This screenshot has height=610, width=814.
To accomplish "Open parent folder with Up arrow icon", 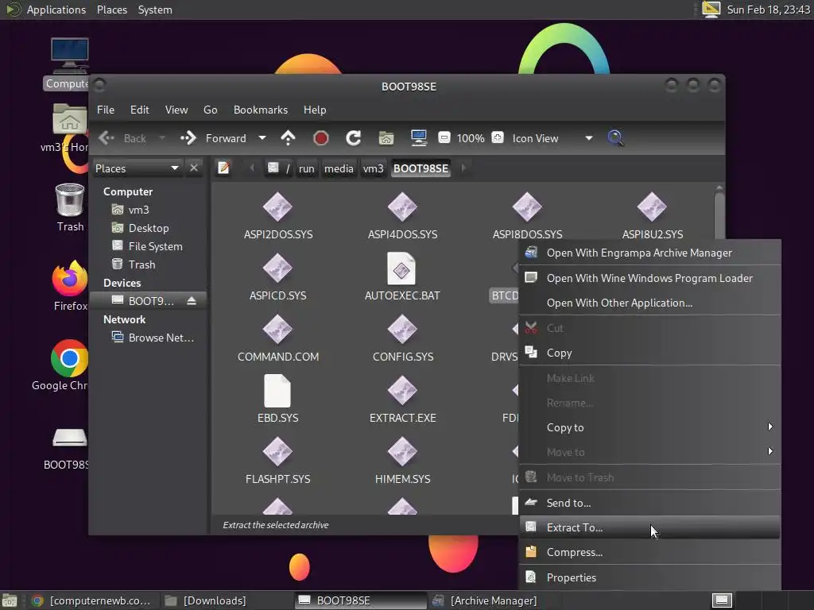I will click(288, 138).
